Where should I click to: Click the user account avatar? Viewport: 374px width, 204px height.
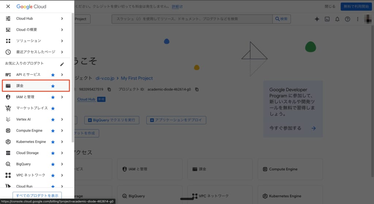click(368, 19)
